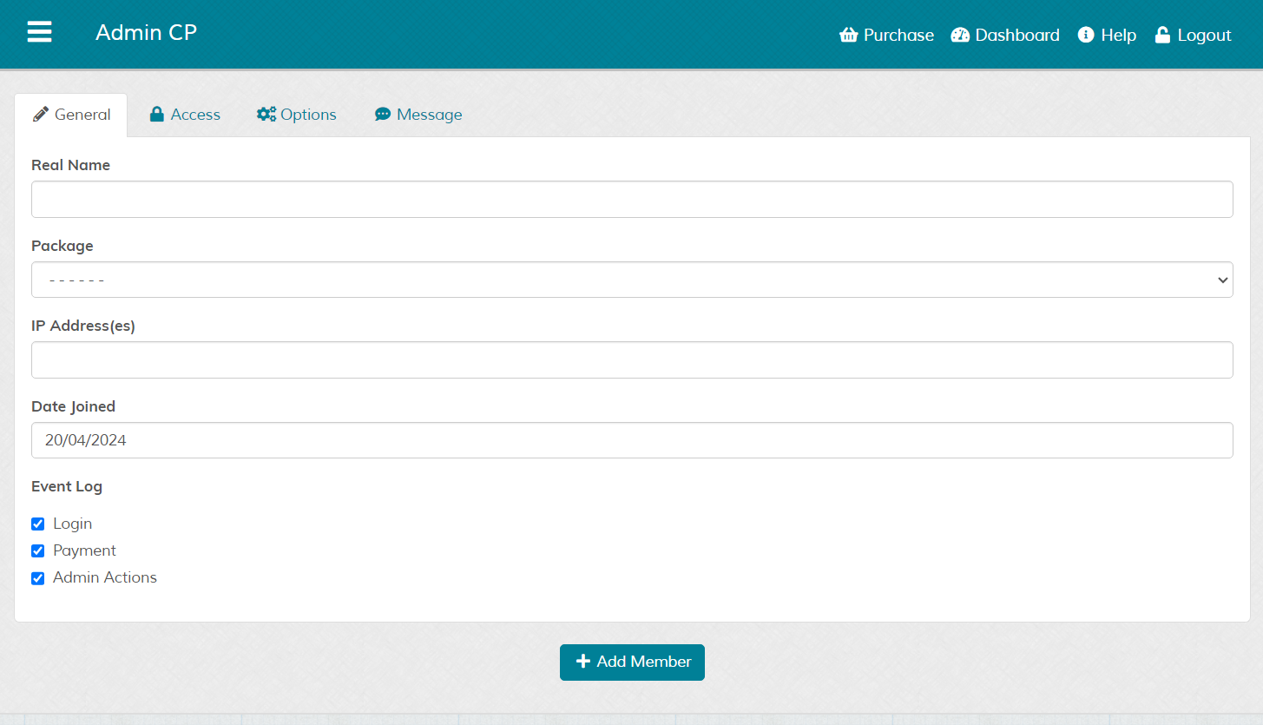Screen dimensions: 1263x725
Task: Uncheck the Login event log checkbox
Action: [x=38, y=524]
